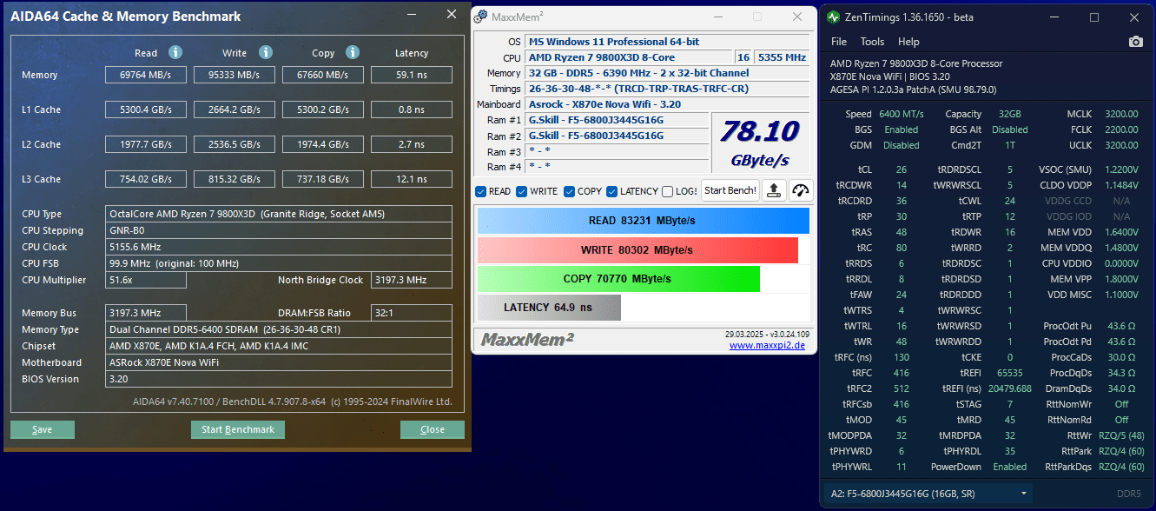Click the VSOC (SMU) 1.2200V value
This screenshot has width=1156, height=511.
pyautogui.click(x=1121, y=169)
